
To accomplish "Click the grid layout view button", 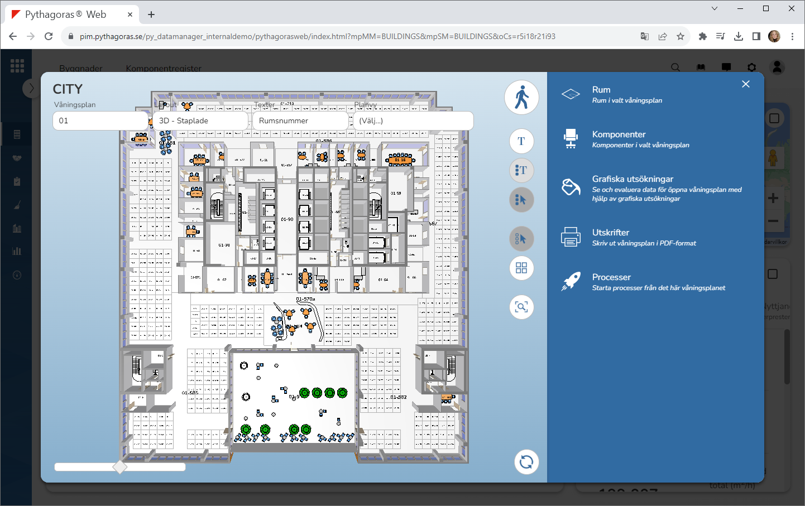I will tap(521, 268).
